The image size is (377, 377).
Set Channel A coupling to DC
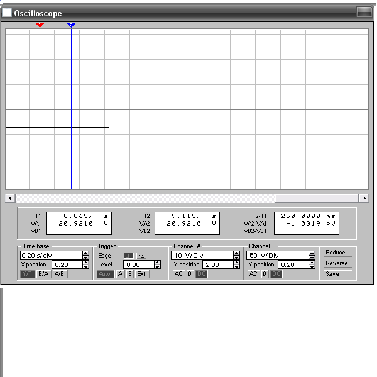[x=202, y=274]
